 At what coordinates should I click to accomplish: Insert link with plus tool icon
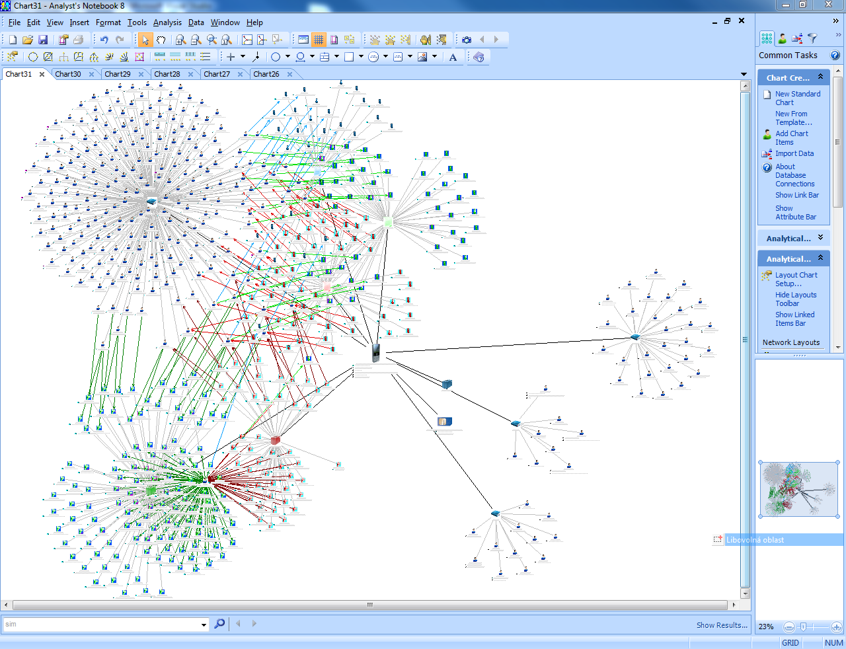pyautogui.click(x=231, y=57)
